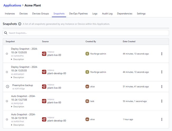
Task: Open kebab menu for Preemptive backup
Action: click(162, 87)
